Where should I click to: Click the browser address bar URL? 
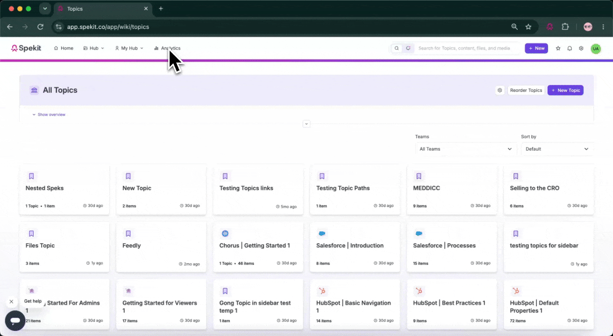[x=108, y=27]
